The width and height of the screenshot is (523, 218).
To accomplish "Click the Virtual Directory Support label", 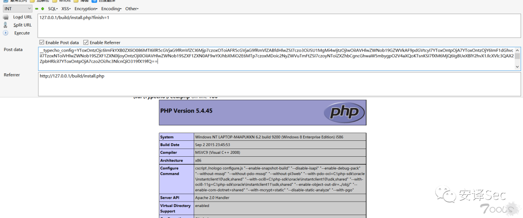I will (175, 208).
